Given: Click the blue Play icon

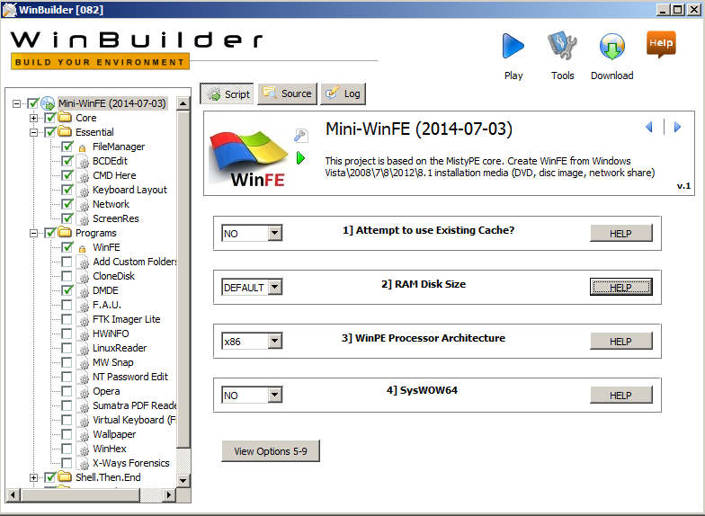Looking at the screenshot, I should (x=513, y=46).
